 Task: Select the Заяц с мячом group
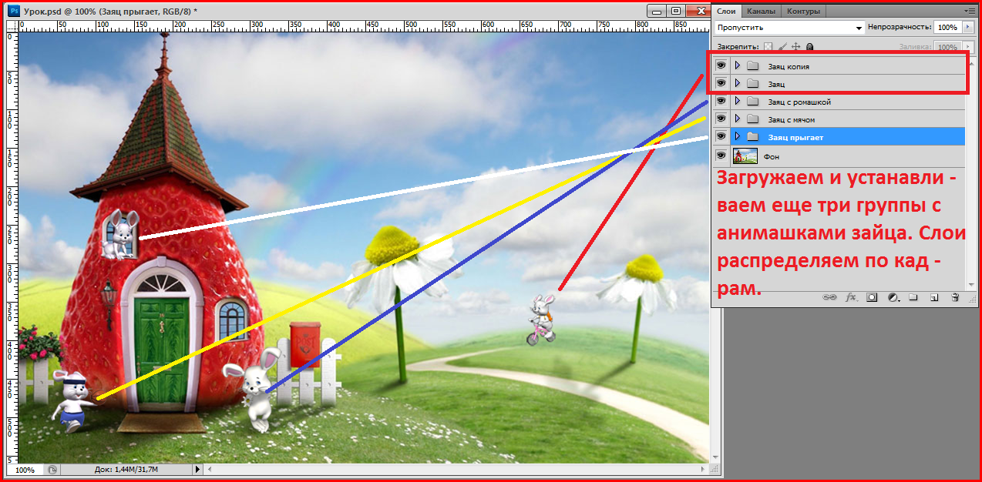point(837,119)
